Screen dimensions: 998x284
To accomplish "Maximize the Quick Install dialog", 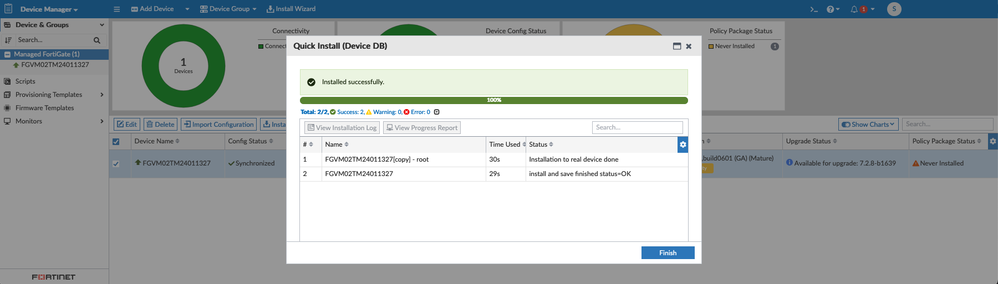I will click(677, 47).
